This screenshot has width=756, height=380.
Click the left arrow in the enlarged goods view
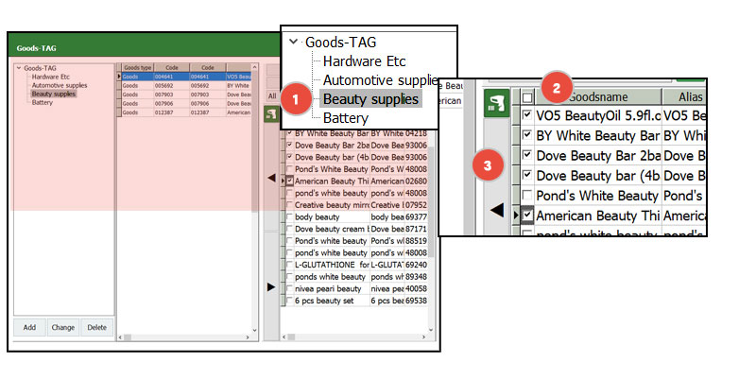pos(497,210)
